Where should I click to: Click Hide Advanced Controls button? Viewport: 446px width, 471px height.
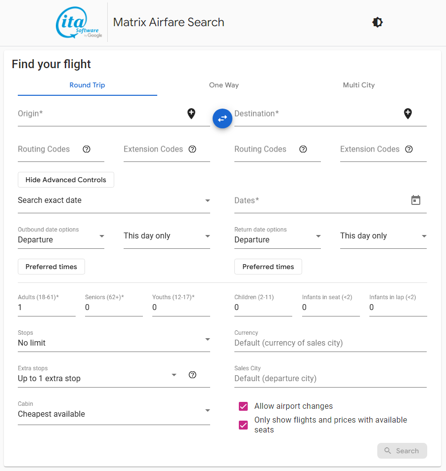click(66, 180)
